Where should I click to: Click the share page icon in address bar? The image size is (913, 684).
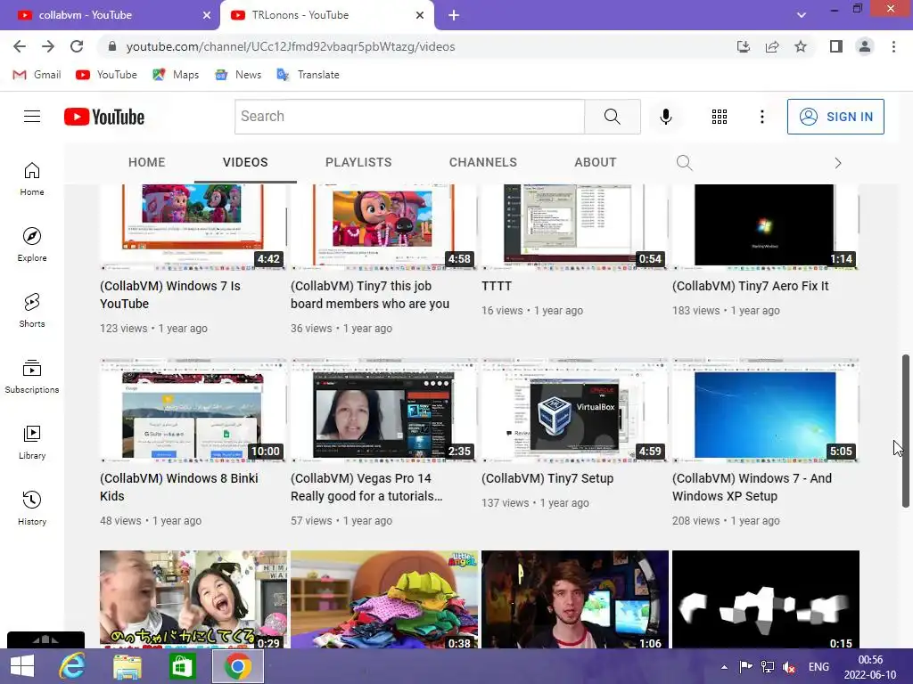(772, 46)
